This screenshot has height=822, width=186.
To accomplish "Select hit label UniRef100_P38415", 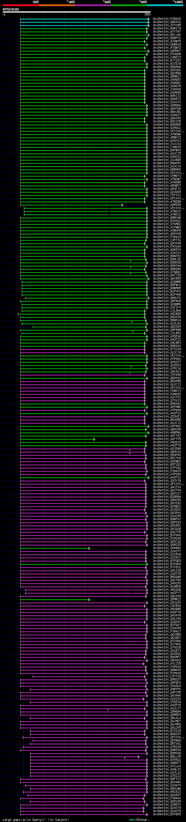I will 167,471.
